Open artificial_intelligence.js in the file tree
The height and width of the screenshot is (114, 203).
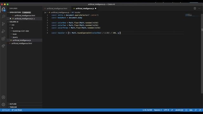coord(22,40)
